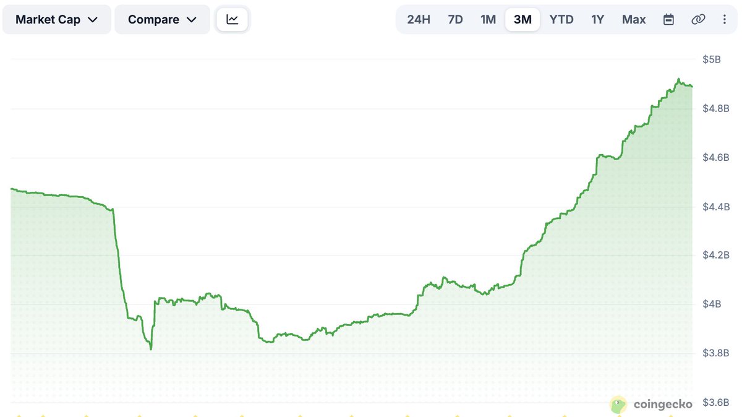The image size is (742, 417).
Task: Select the 24H time range
Action: click(x=419, y=20)
